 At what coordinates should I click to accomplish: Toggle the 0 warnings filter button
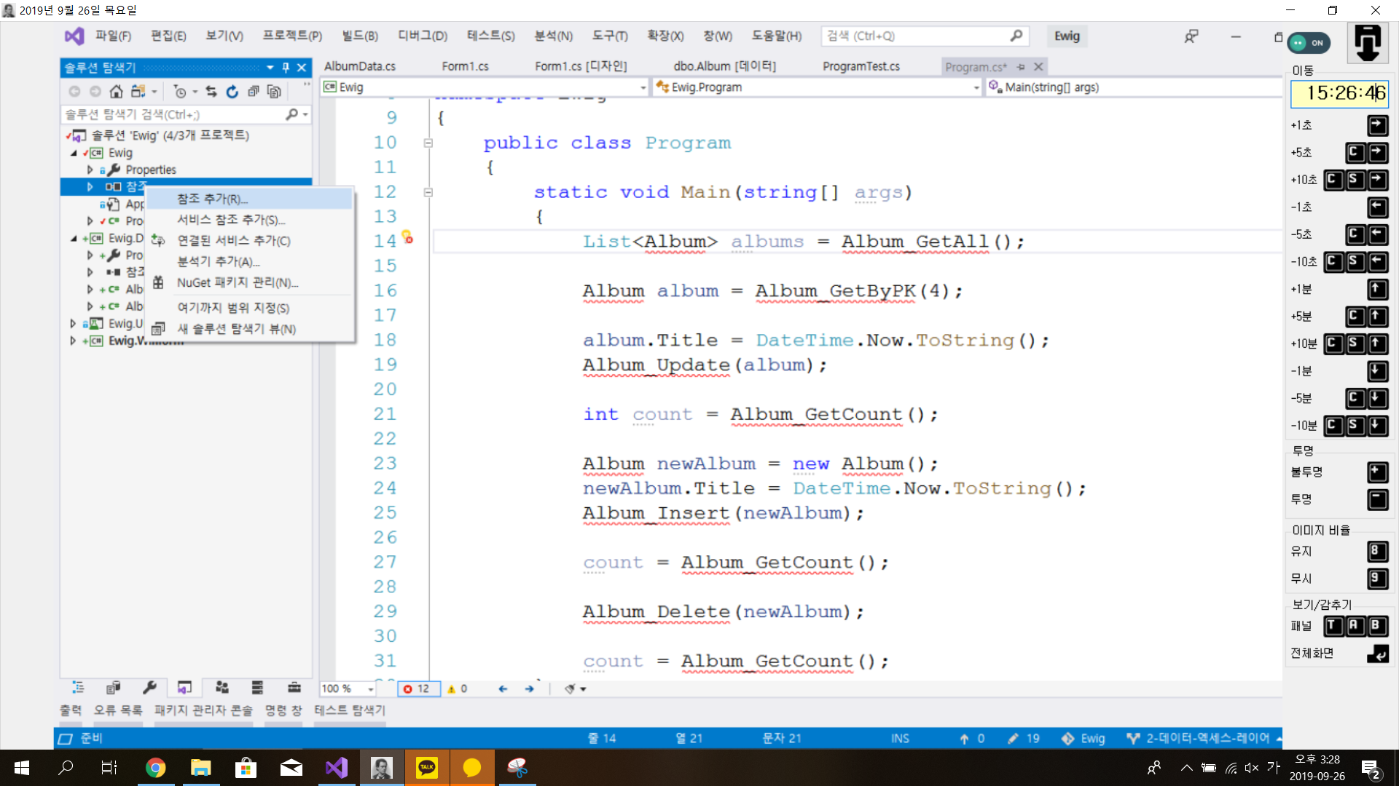click(458, 688)
